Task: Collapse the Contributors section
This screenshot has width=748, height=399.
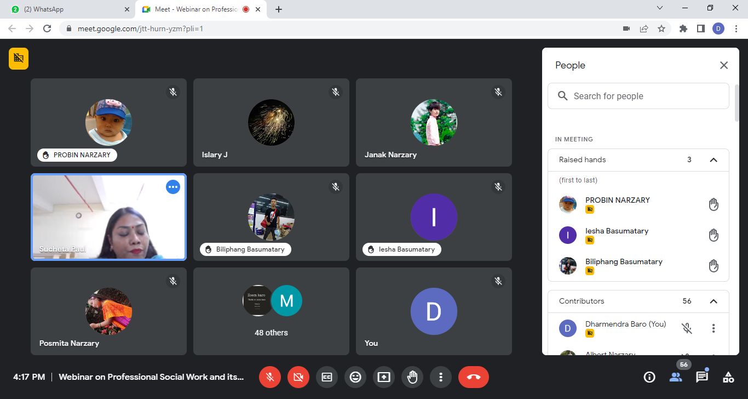Action: tap(714, 301)
